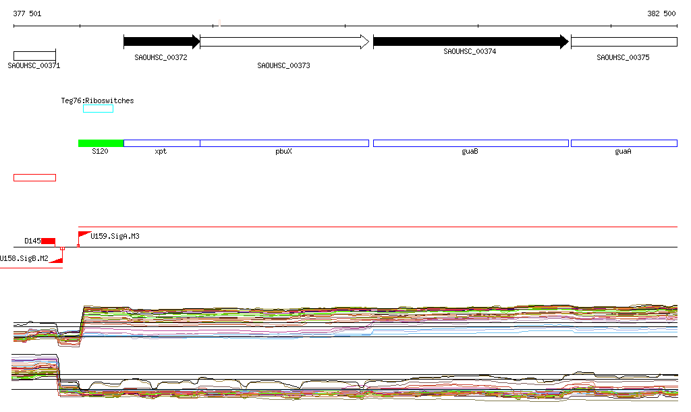Select the xpt annotation box
Image resolution: width=691 pixels, height=412 pixels.
[162, 143]
